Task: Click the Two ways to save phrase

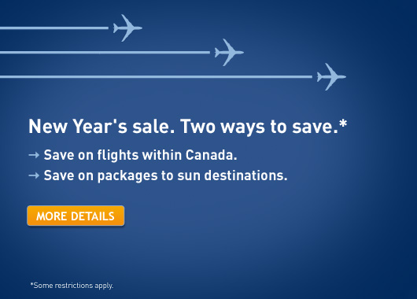Action: pyautogui.click(x=260, y=127)
